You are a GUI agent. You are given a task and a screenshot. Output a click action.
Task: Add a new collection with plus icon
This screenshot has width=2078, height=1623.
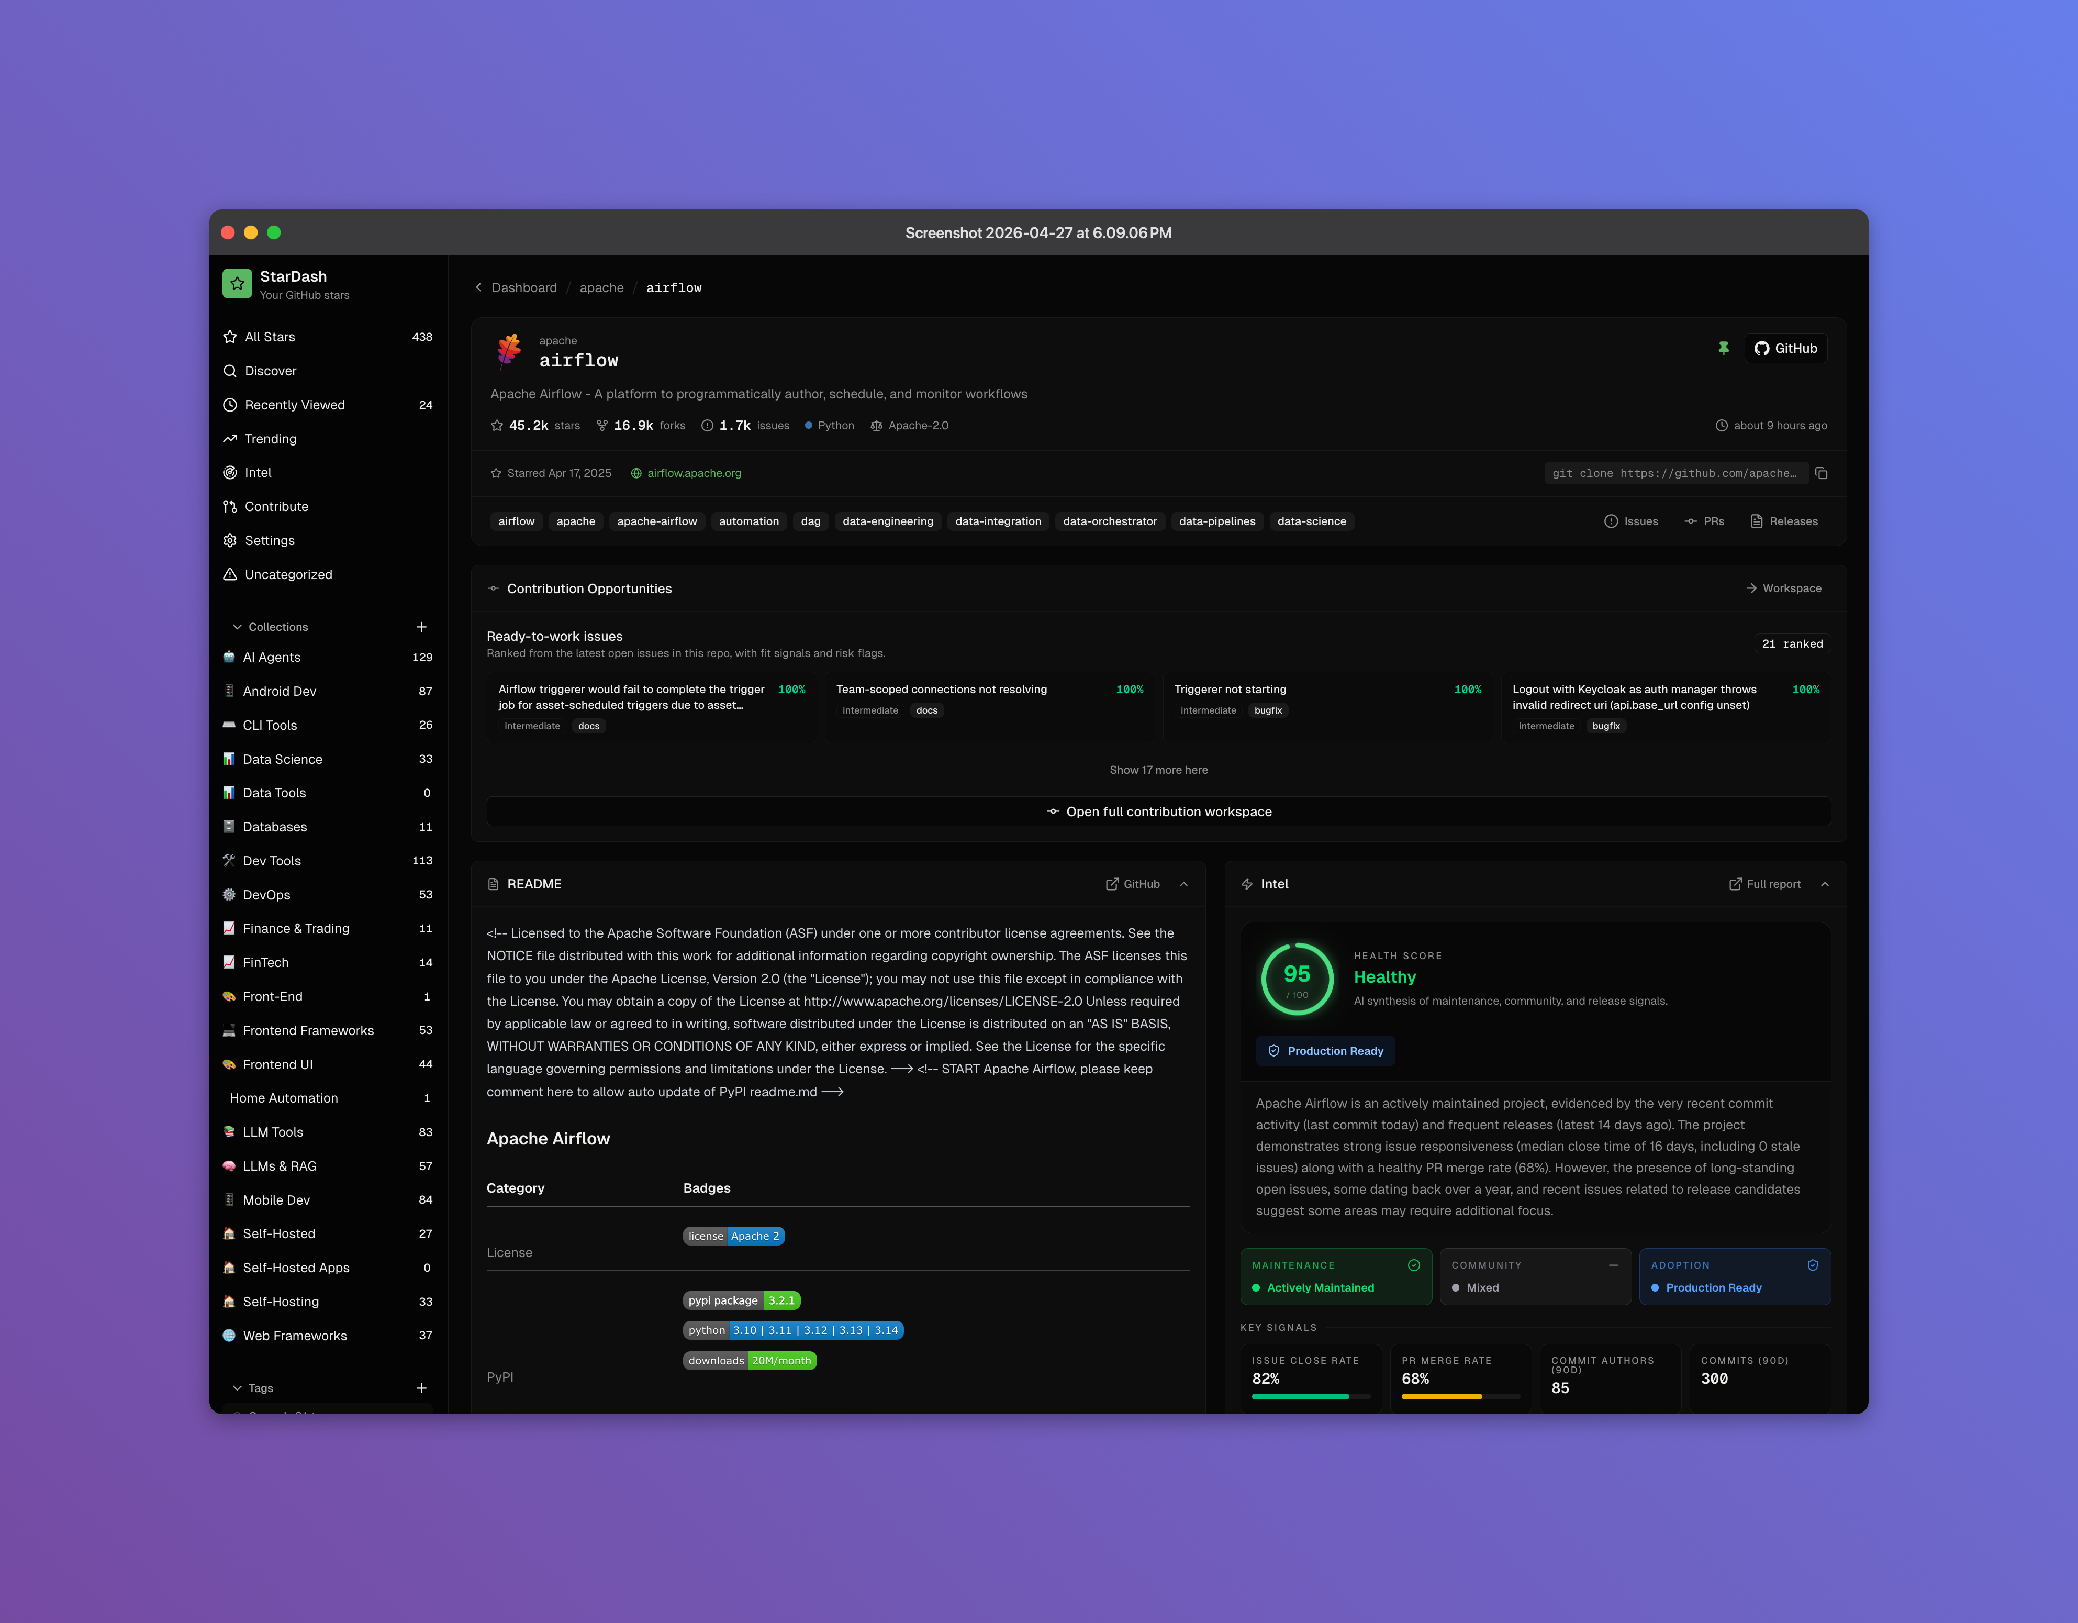[421, 626]
